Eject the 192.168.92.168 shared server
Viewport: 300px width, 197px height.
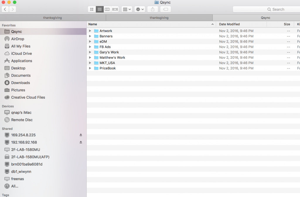pos(81,142)
